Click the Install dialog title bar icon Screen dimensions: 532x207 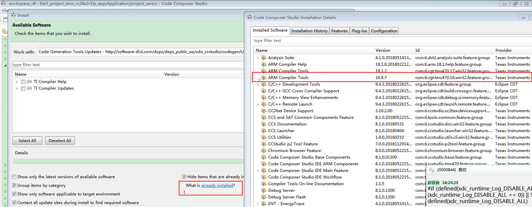pyautogui.click(x=14, y=15)
